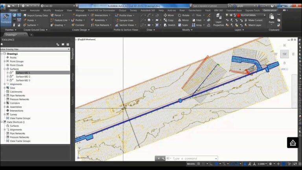The height and width of the screenshot is (170, 302).
Task: Click the home icon over the drawing
Action: tap(293, 142)
